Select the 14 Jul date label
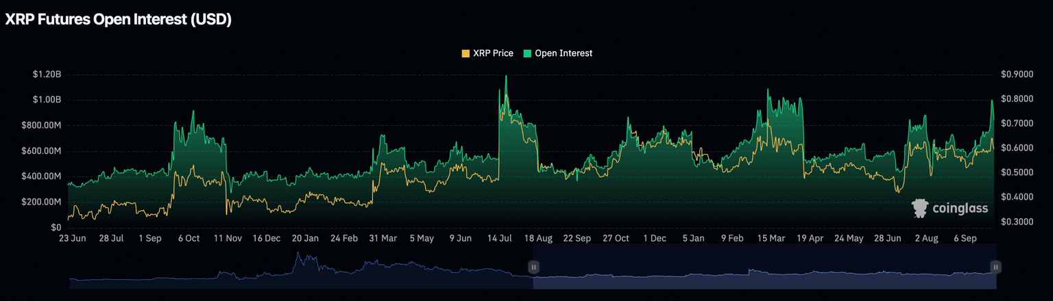Viewport: 1053px width, 301px height. point(500,239)
